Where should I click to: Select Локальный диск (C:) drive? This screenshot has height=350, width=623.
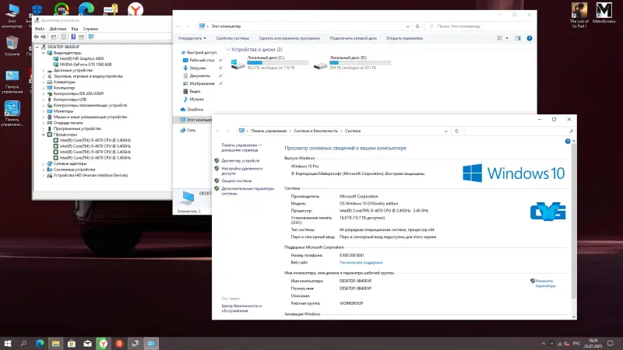click(269, 63)
